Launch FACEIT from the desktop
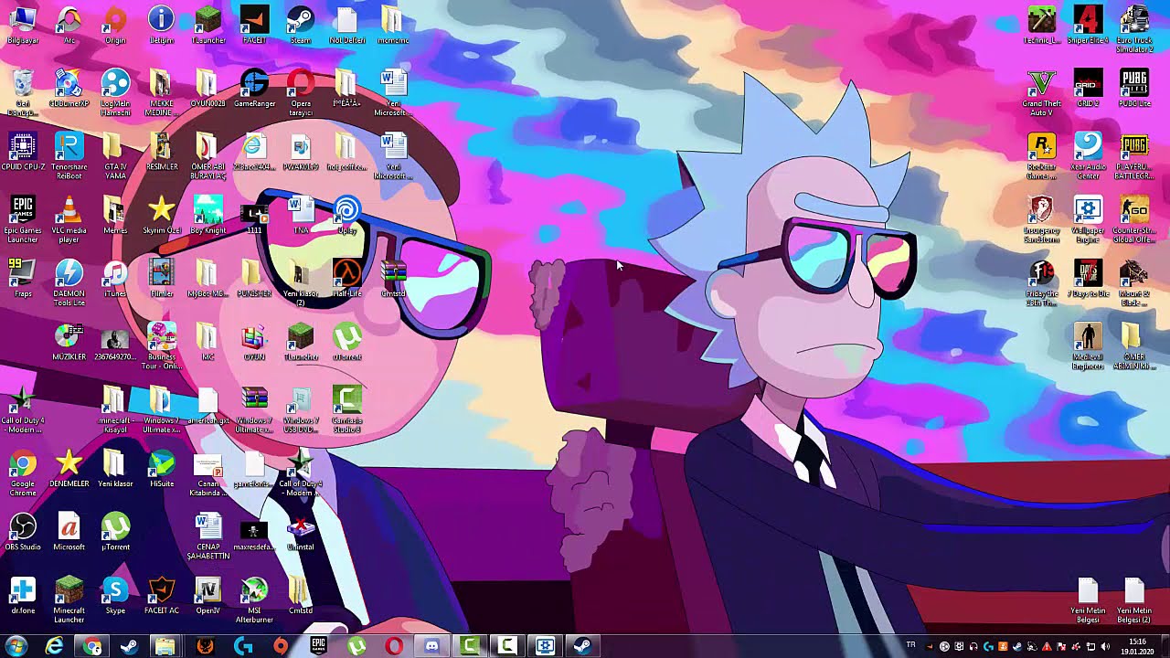The width and height of the screenshot is (1170, 658). [254, 25]
